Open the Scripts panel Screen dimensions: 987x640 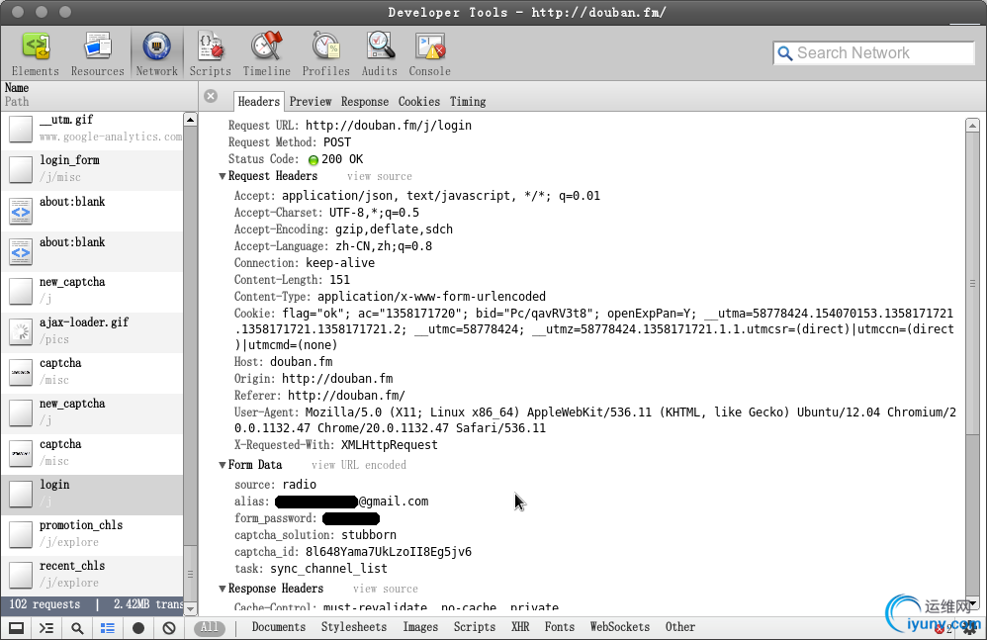tap(211, 54)
